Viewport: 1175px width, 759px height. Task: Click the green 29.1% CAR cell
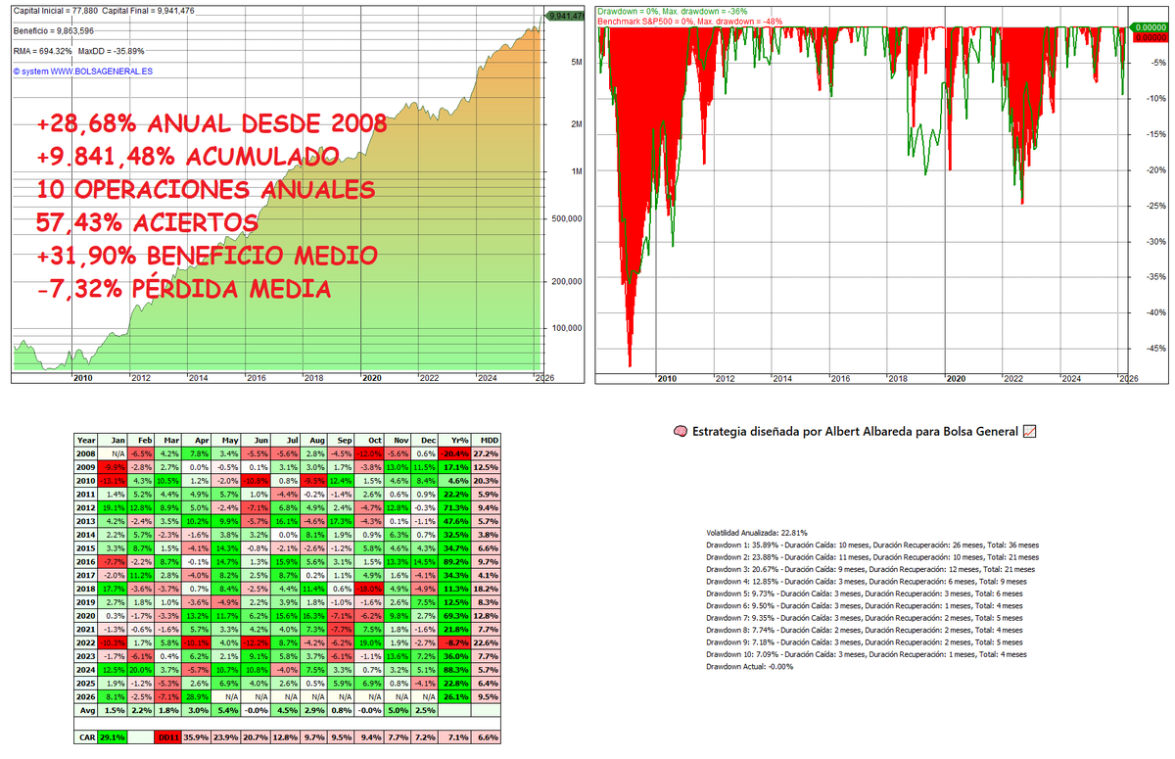(113, 735)
